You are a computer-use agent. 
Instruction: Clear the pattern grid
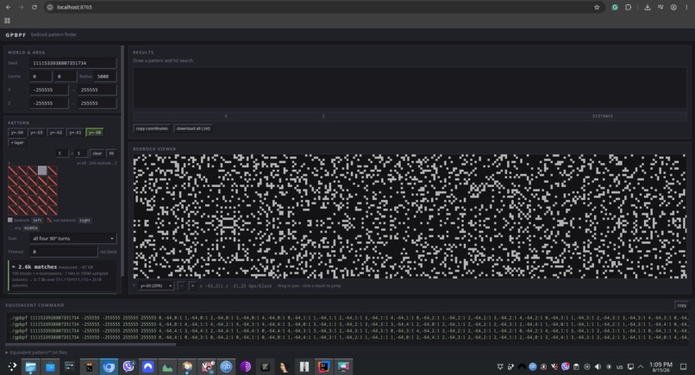[97, 153]
